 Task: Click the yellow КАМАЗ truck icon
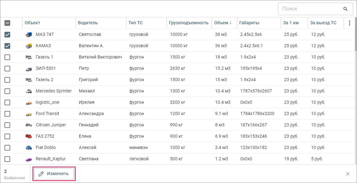point(27,46)
